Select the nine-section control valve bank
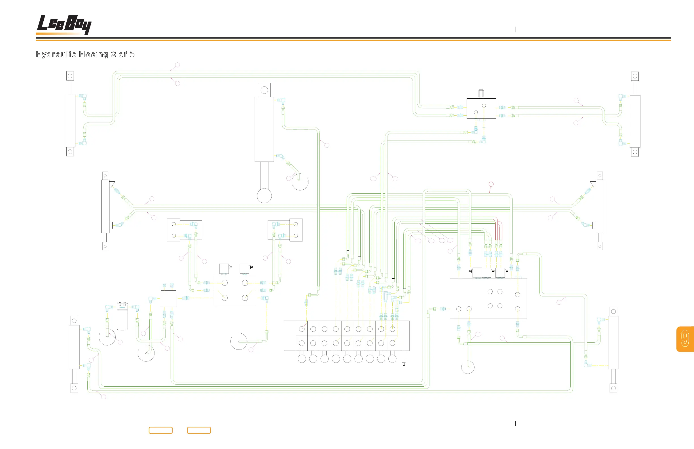Image resolution: width=694 pixels, height=449 pixels. click(x=346, y=336)
